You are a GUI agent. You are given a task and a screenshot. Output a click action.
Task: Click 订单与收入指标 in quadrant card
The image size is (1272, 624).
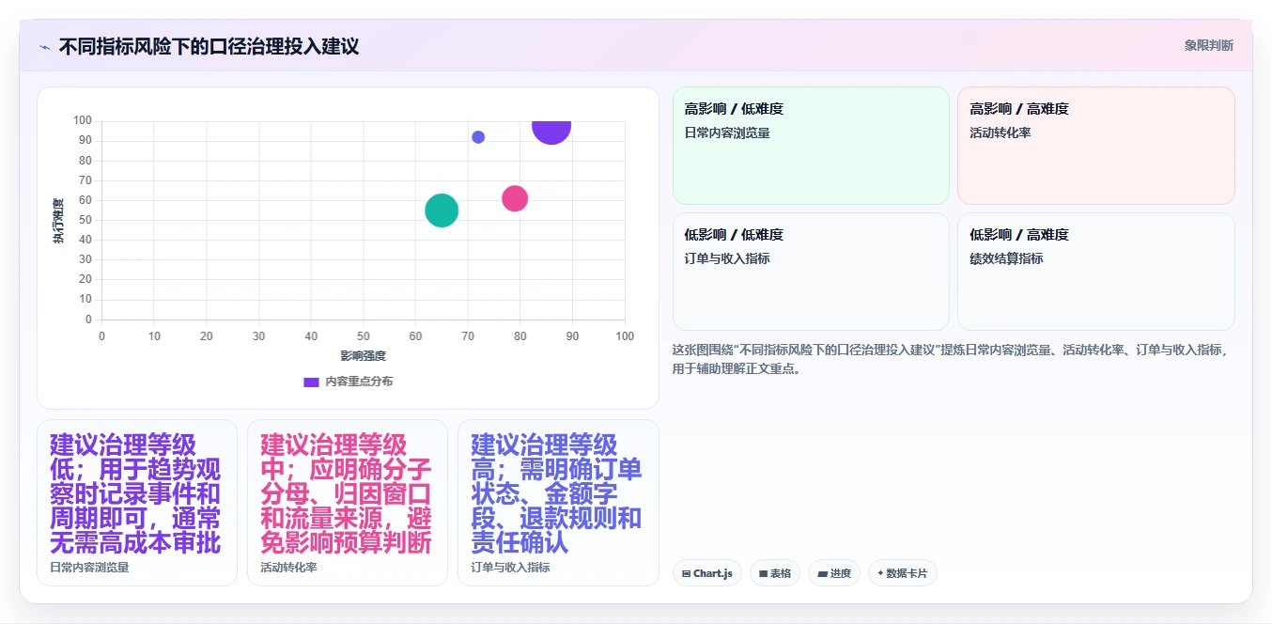[727, 258]
